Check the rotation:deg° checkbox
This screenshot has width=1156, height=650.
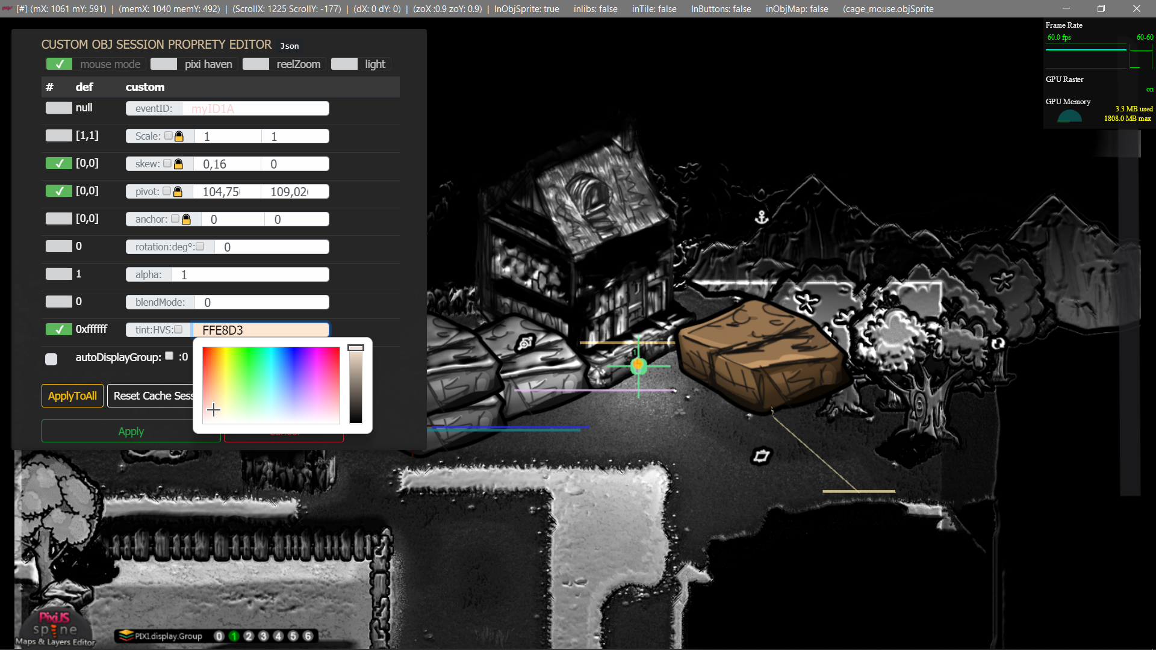click(200, 247)
